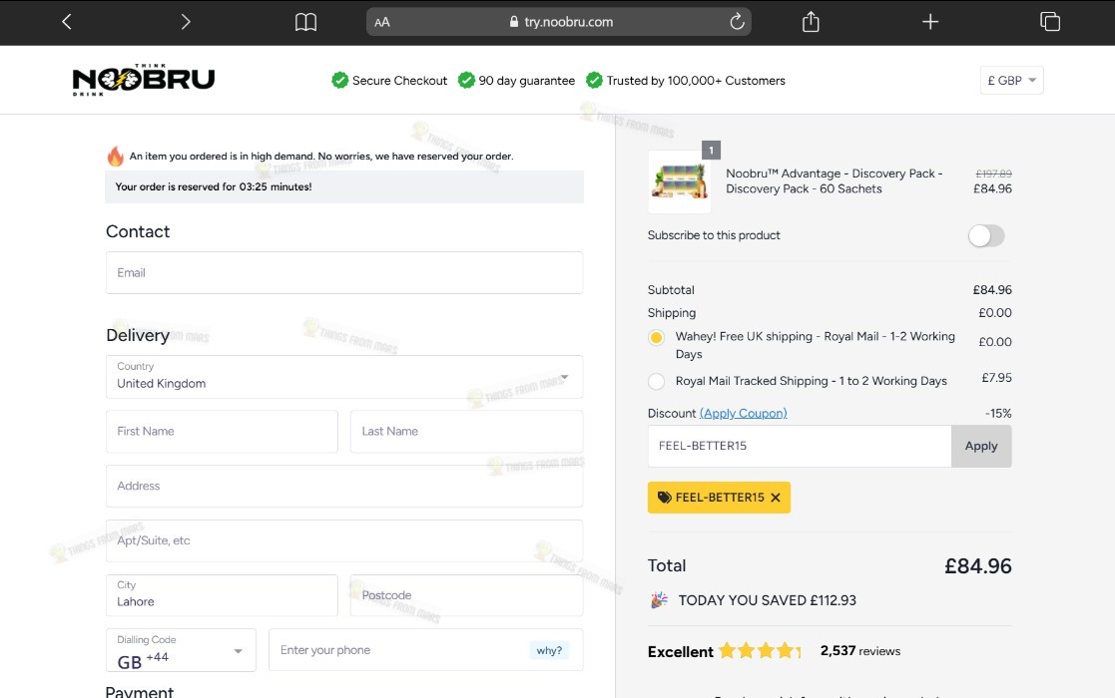This screenshot has height=698, width=1115.
Task: Open the Dialling Code GB +44 dropdown
Action: (181, 650)
